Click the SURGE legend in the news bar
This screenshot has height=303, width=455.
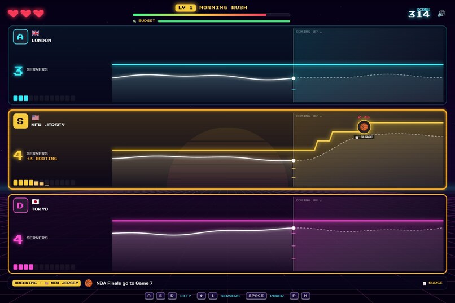tap(432, 283)
